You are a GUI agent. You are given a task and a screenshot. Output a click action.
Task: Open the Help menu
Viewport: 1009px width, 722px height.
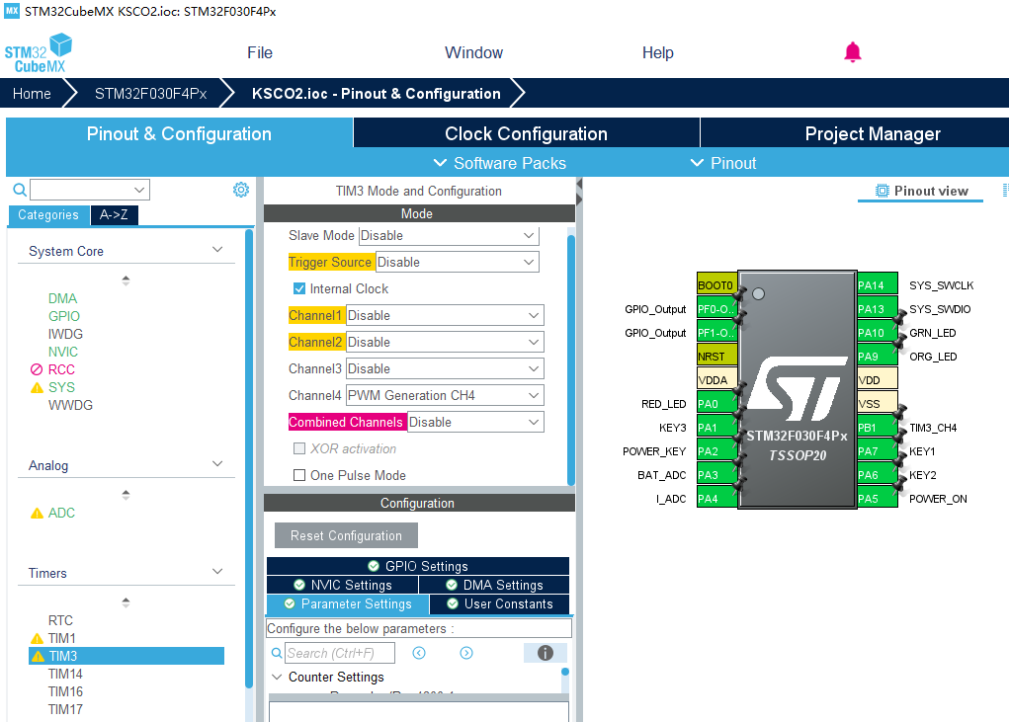coord(657,52)
